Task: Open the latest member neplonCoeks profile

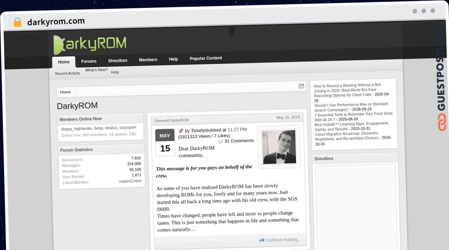Action: point(130,181)
